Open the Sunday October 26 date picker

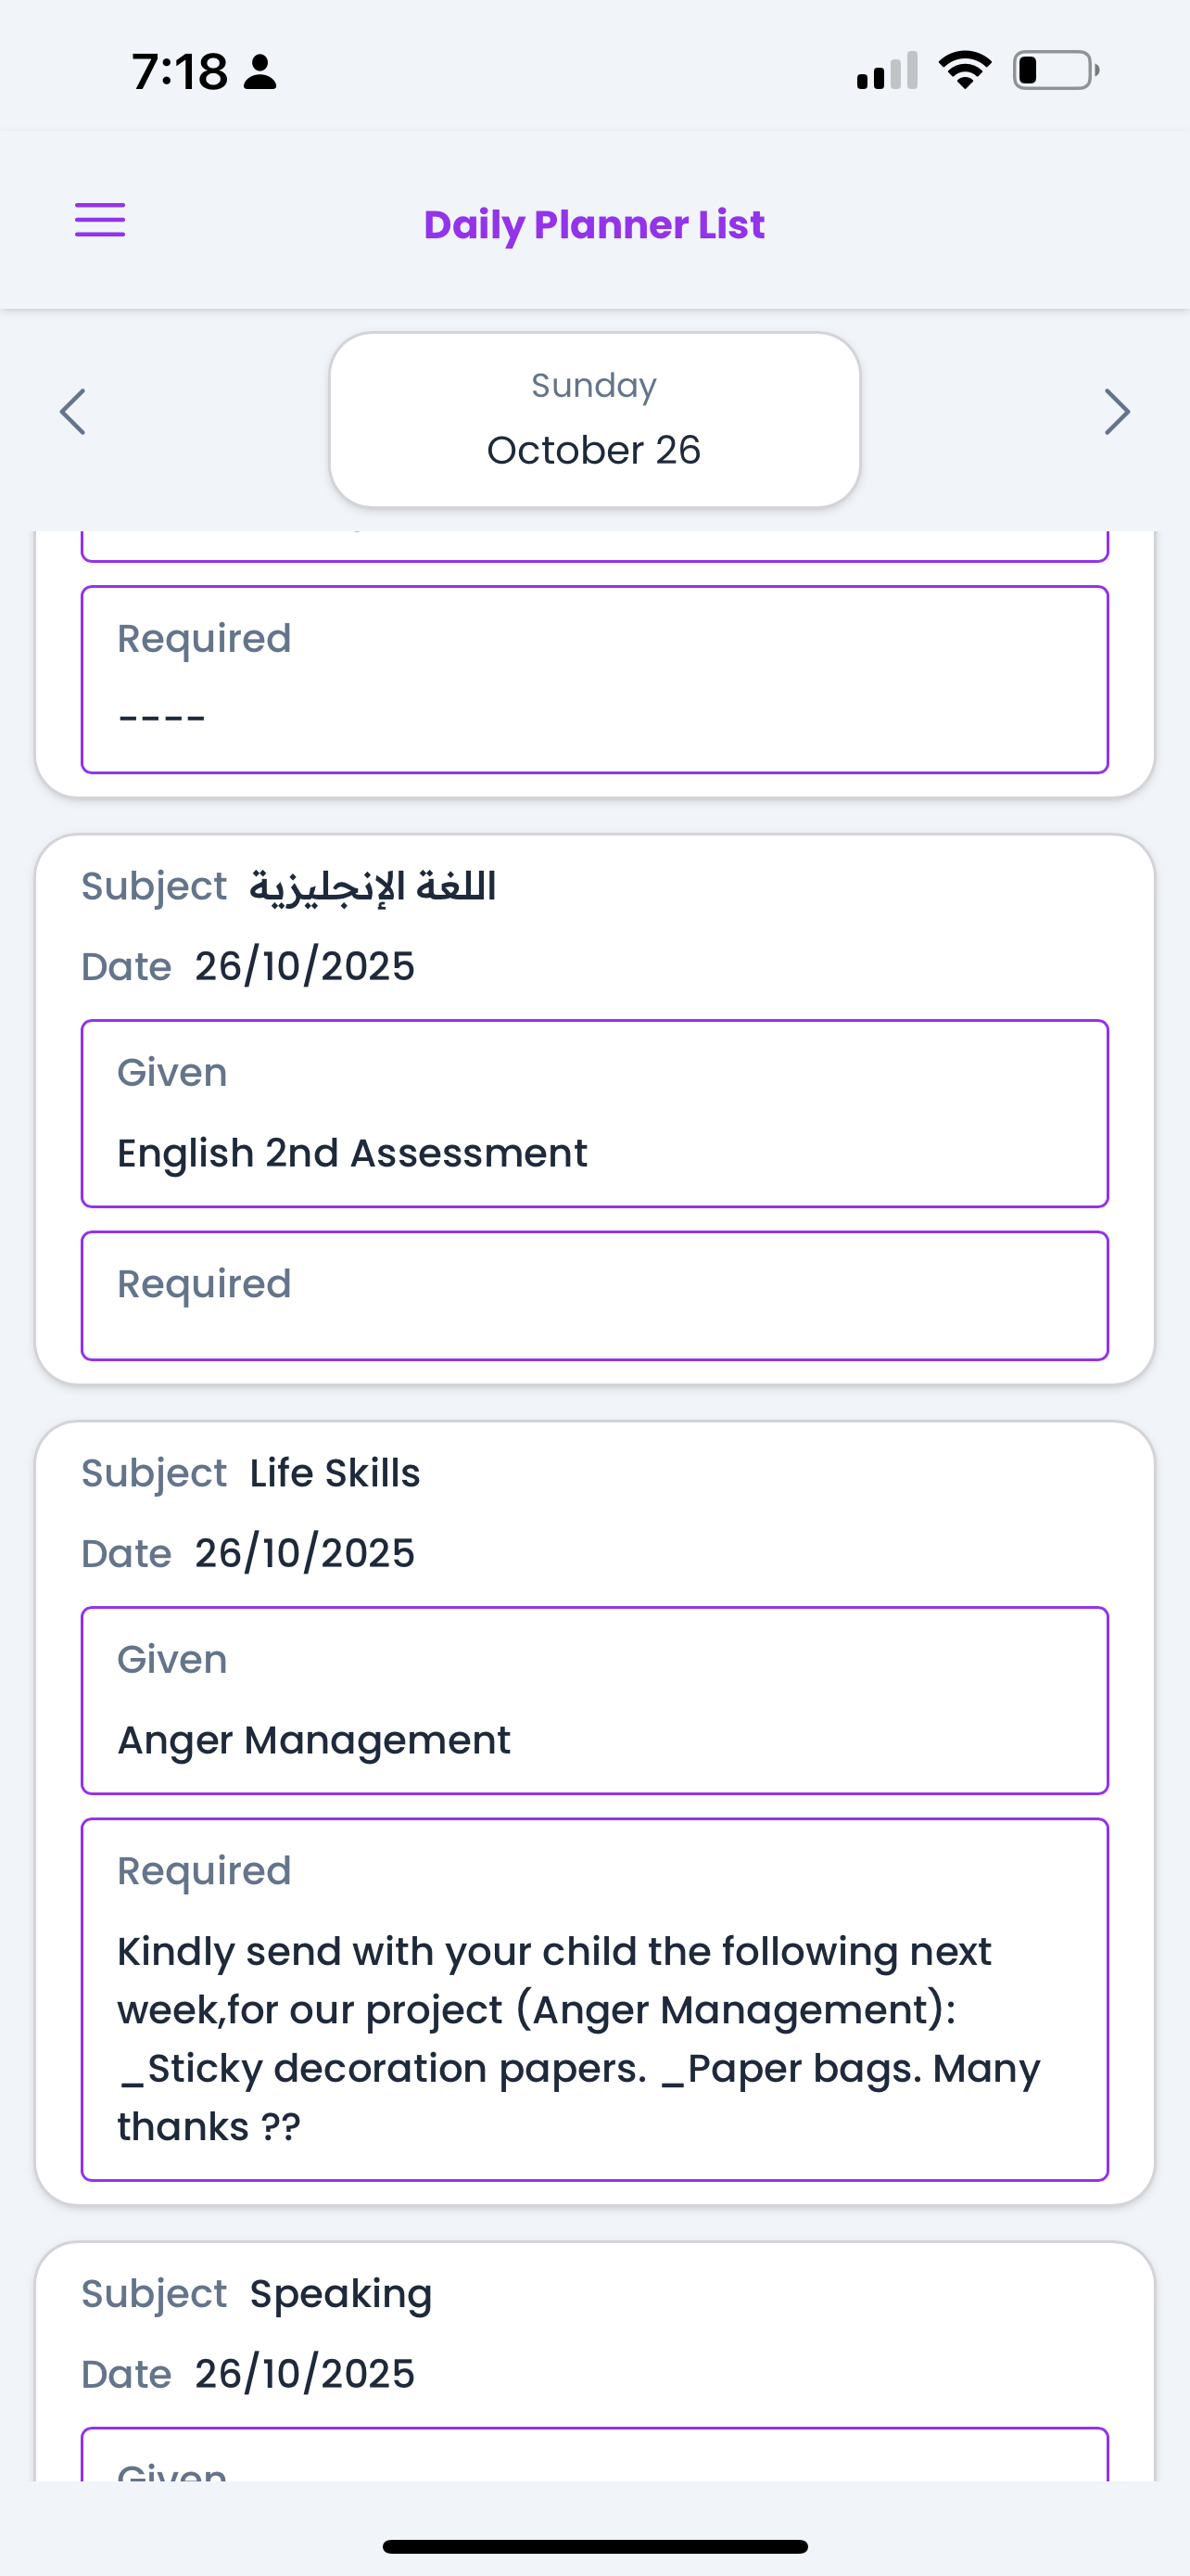(x=594, y=420)
